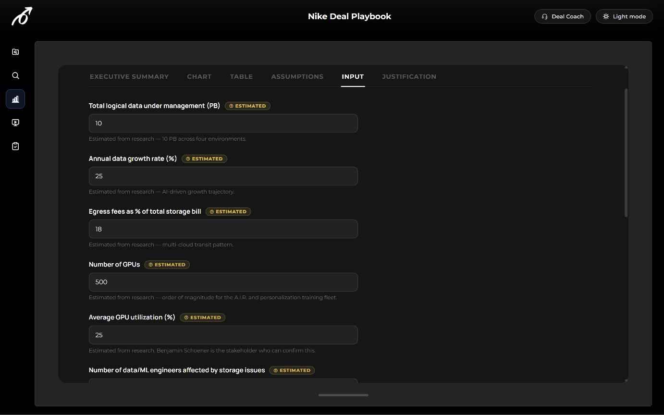Click the 'Average GPU utilization (%)' label
Image resolution: width=664 pixels, height=415 pixels.
click(x=132, y=317)
